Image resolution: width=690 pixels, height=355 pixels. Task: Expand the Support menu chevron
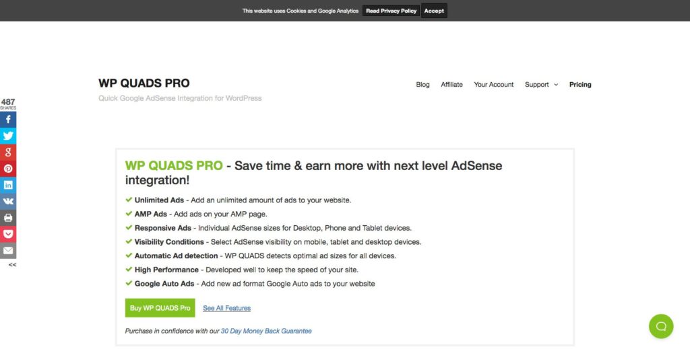tap(556, 85)
